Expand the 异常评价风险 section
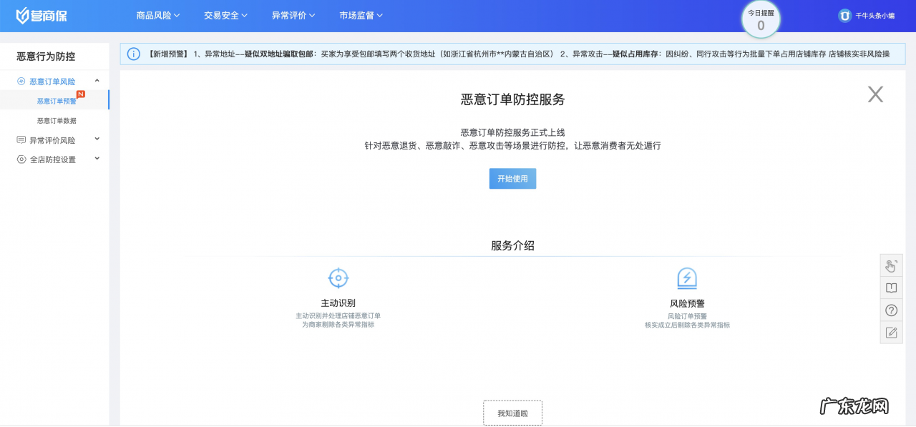916x427 pixels. tap(96, 139)
